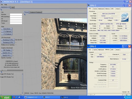
Task: Click the lower CPU-Z title bar icon
Action: click(x=89, y=46)
